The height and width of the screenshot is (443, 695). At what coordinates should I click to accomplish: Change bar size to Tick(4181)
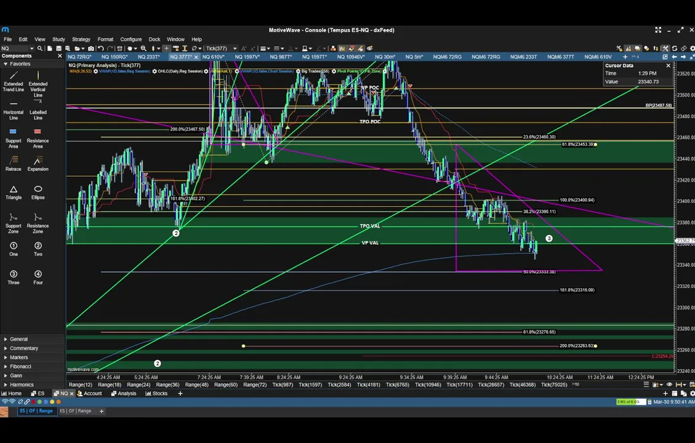tap(368, 385)
